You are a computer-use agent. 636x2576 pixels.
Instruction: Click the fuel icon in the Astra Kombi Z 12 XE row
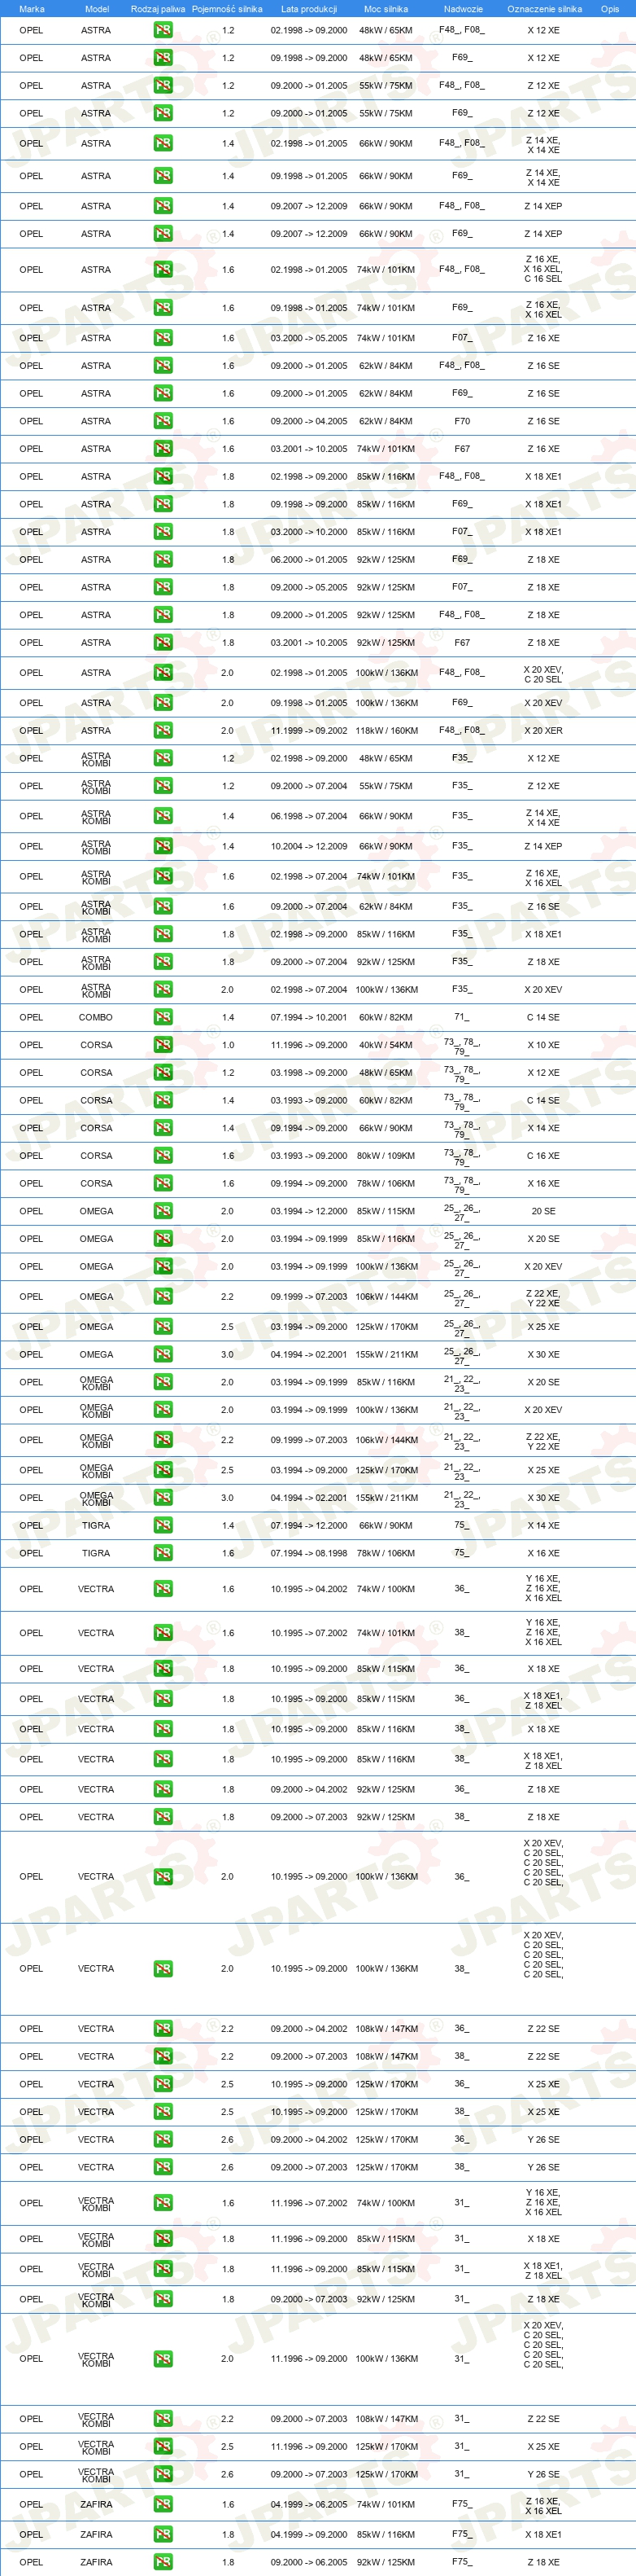coord(163,786)
